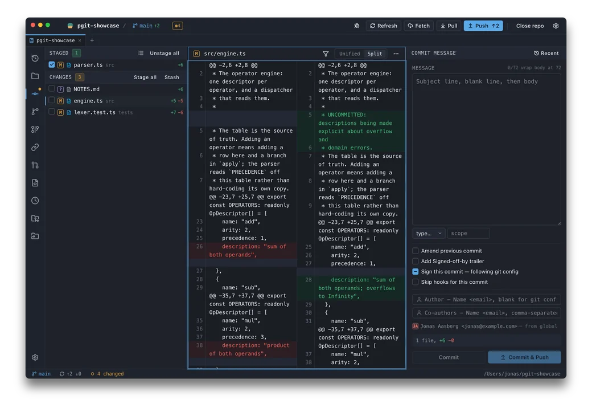Enable Amend previous commit
The width and height of the screenshot is (592, 412).
coord(416,251)
